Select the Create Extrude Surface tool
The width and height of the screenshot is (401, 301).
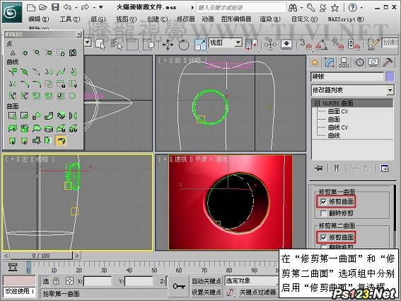13,128
